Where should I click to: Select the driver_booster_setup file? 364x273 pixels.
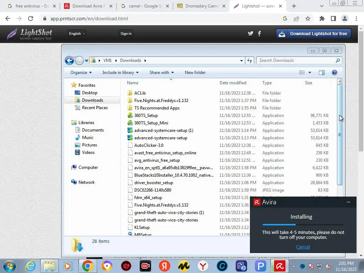pyautogui.click(x=154, y=183)
